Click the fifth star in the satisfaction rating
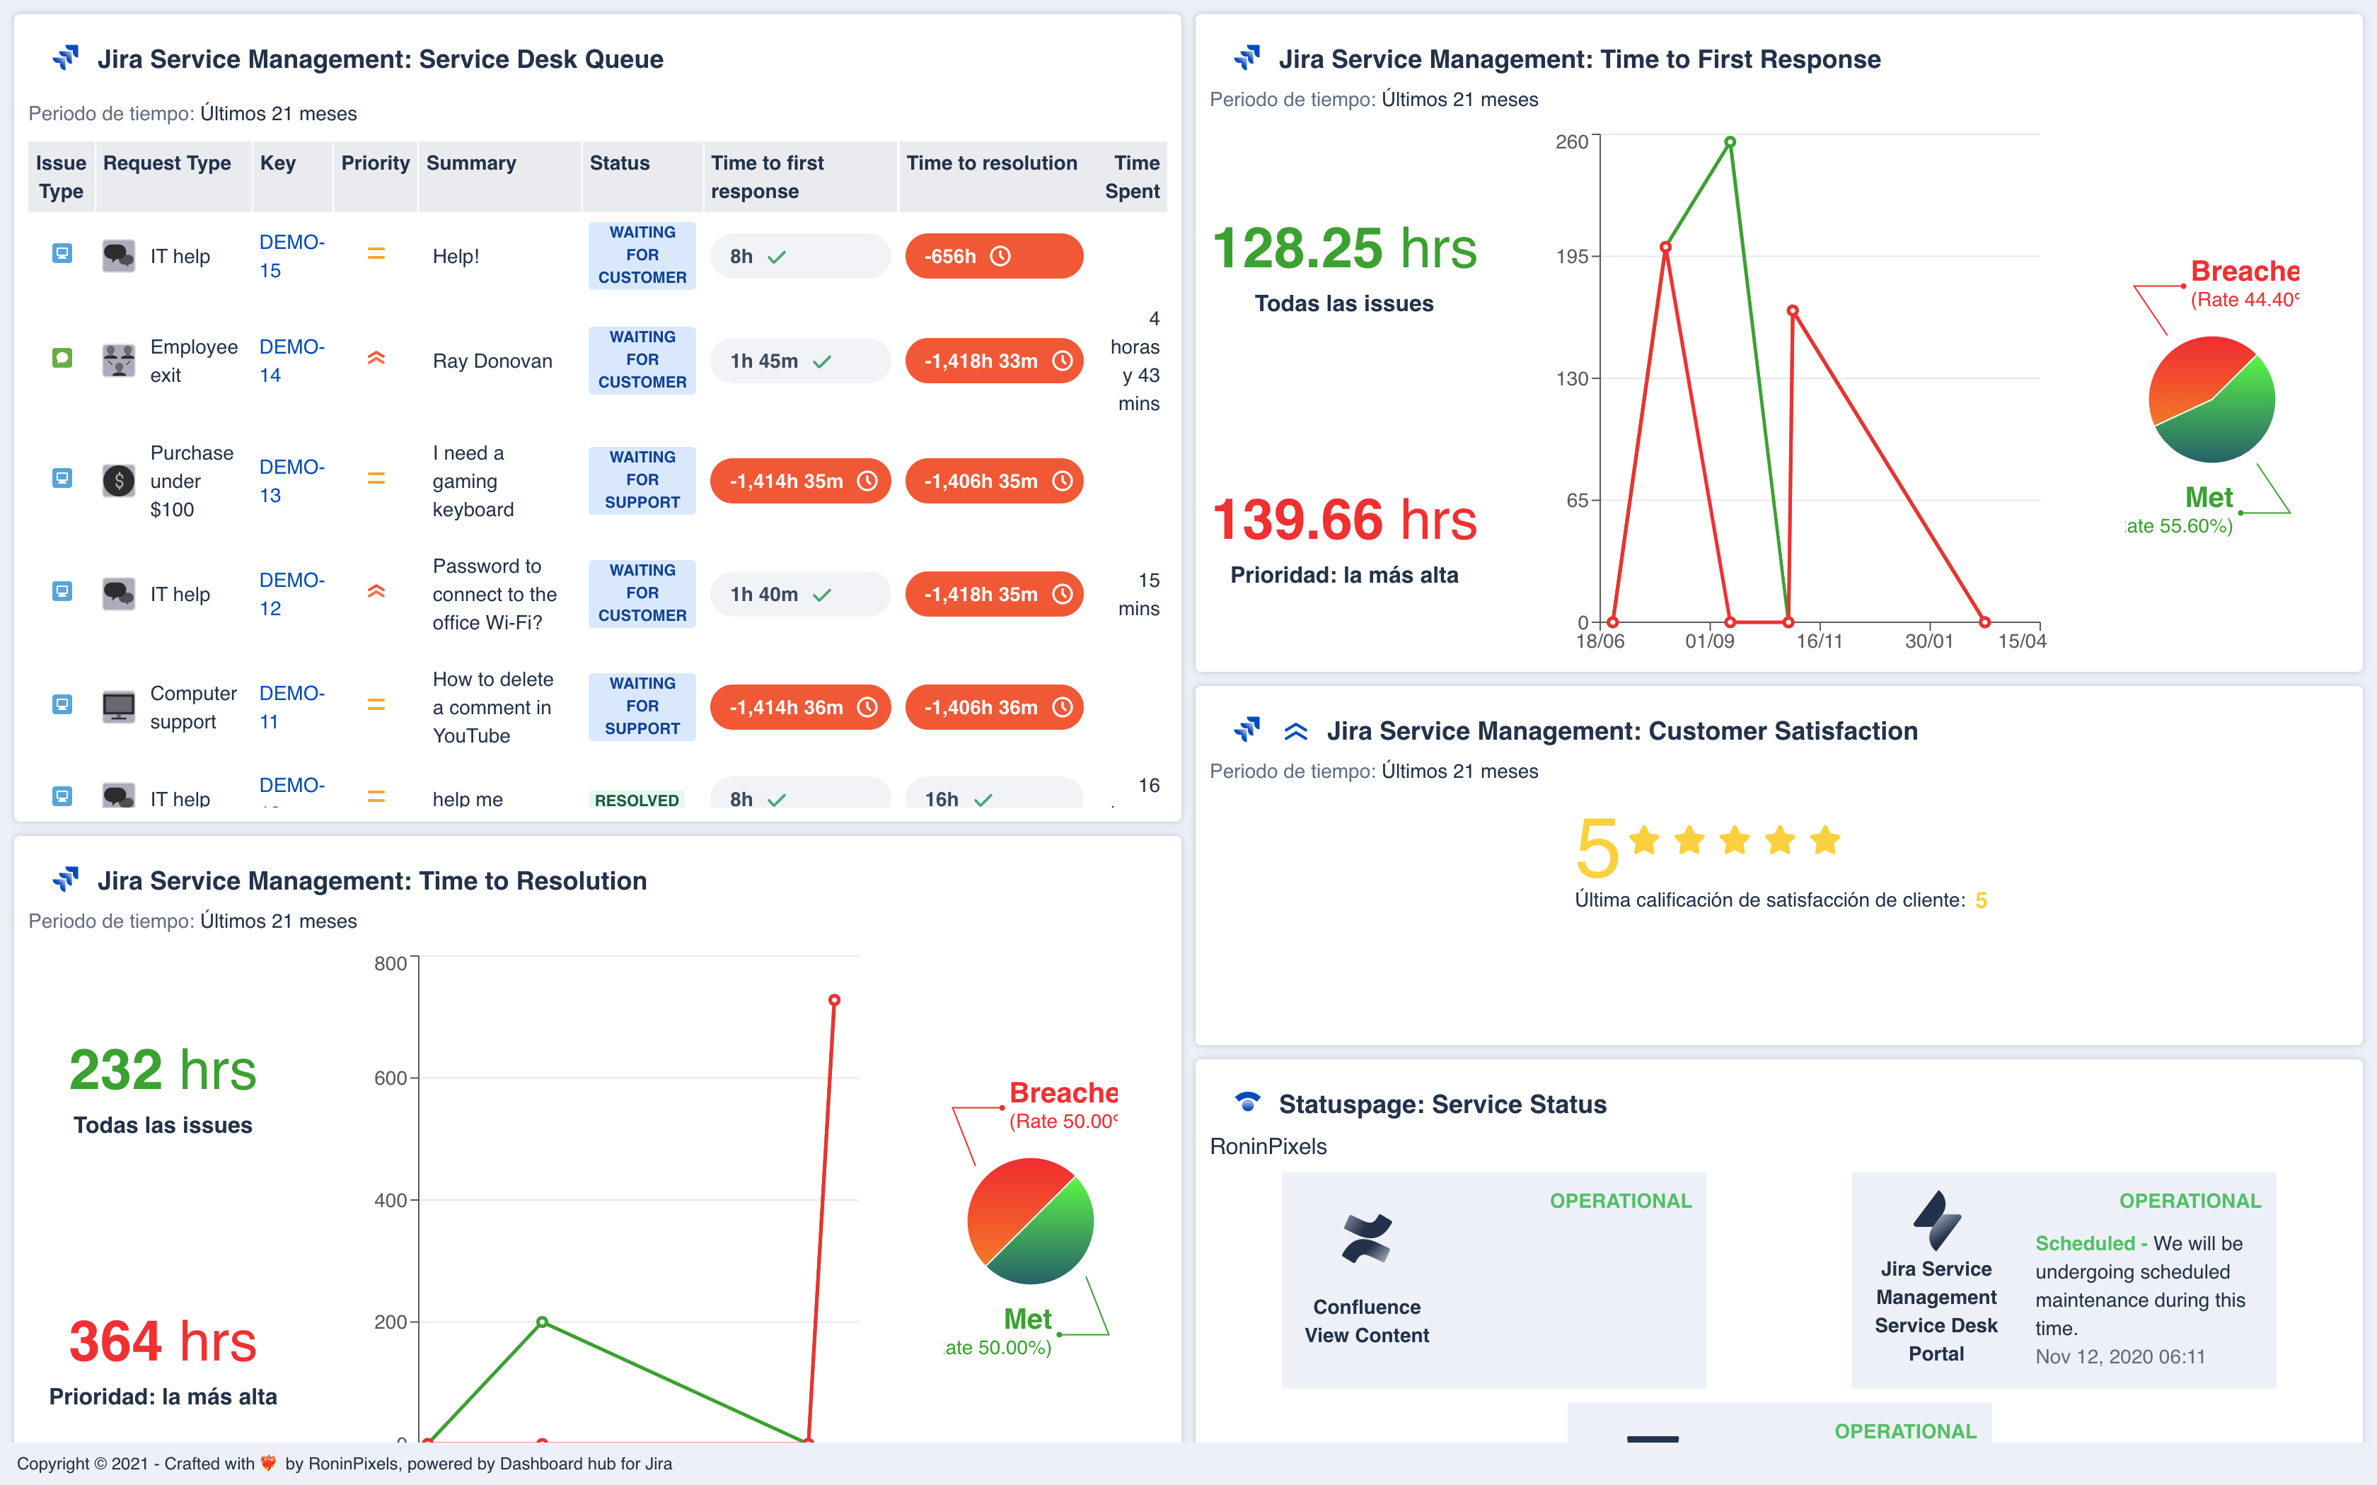Screen dimensions: 2377x1485 point(1825,841)
